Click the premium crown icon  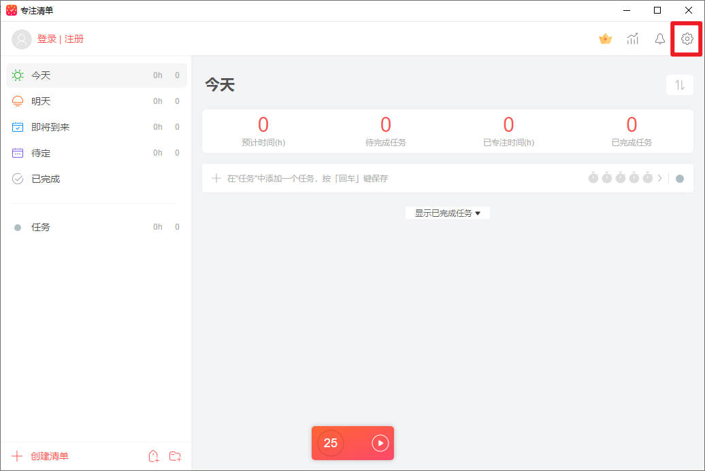pos(605,39)
